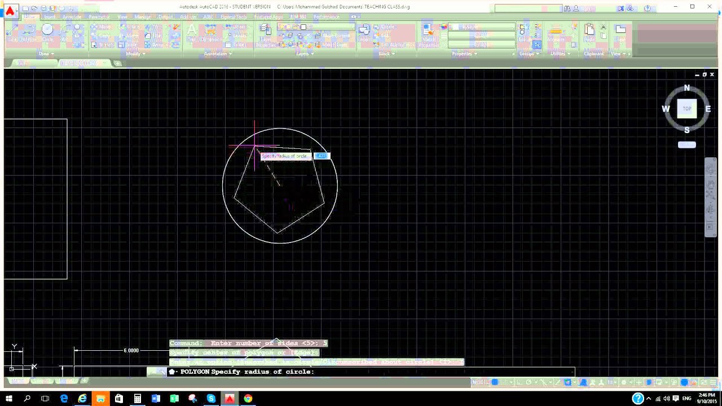Expand the Layers panel dropdown
The image size is (722, 406).
click(305, 54)
